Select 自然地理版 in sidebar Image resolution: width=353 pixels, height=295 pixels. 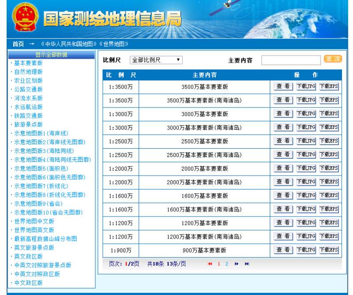(28, 72)
